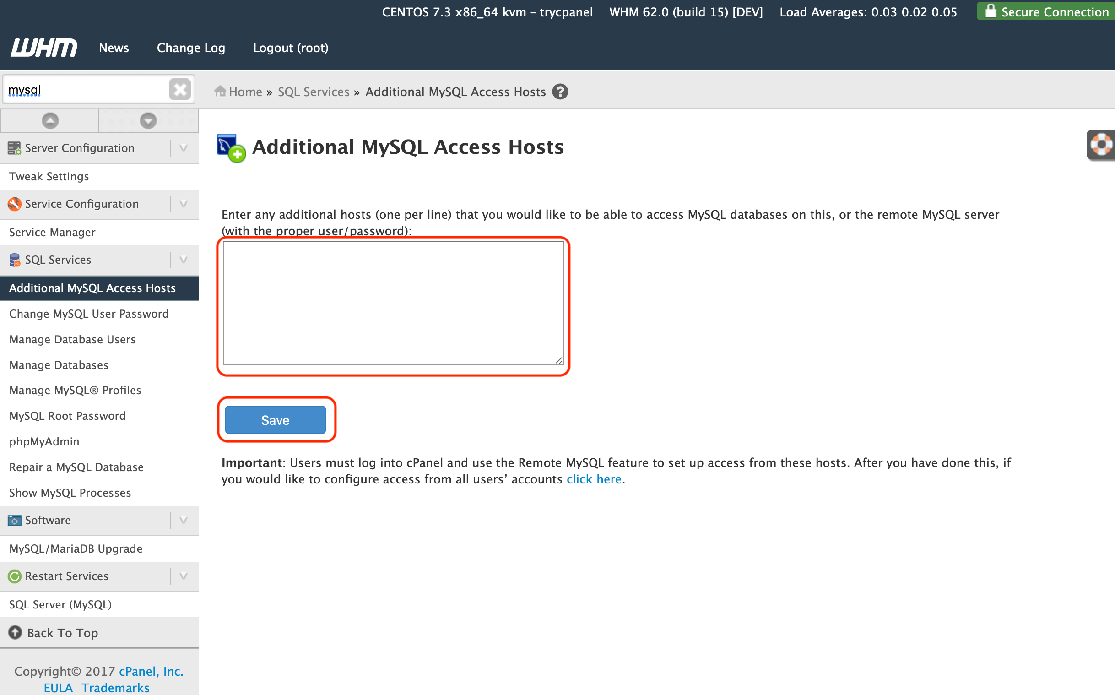Click the Service Configuration panel icon
Screen dimensions: 1115x695
pyautogui.click(x=15, y=204)
